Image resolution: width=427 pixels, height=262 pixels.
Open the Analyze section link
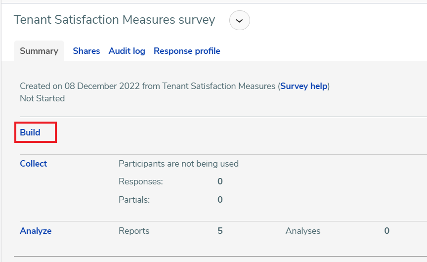(36, 231)
